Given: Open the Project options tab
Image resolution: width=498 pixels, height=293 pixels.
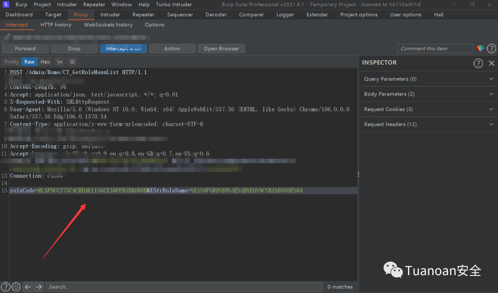Looking at the screenshot, I should point(359,15).
